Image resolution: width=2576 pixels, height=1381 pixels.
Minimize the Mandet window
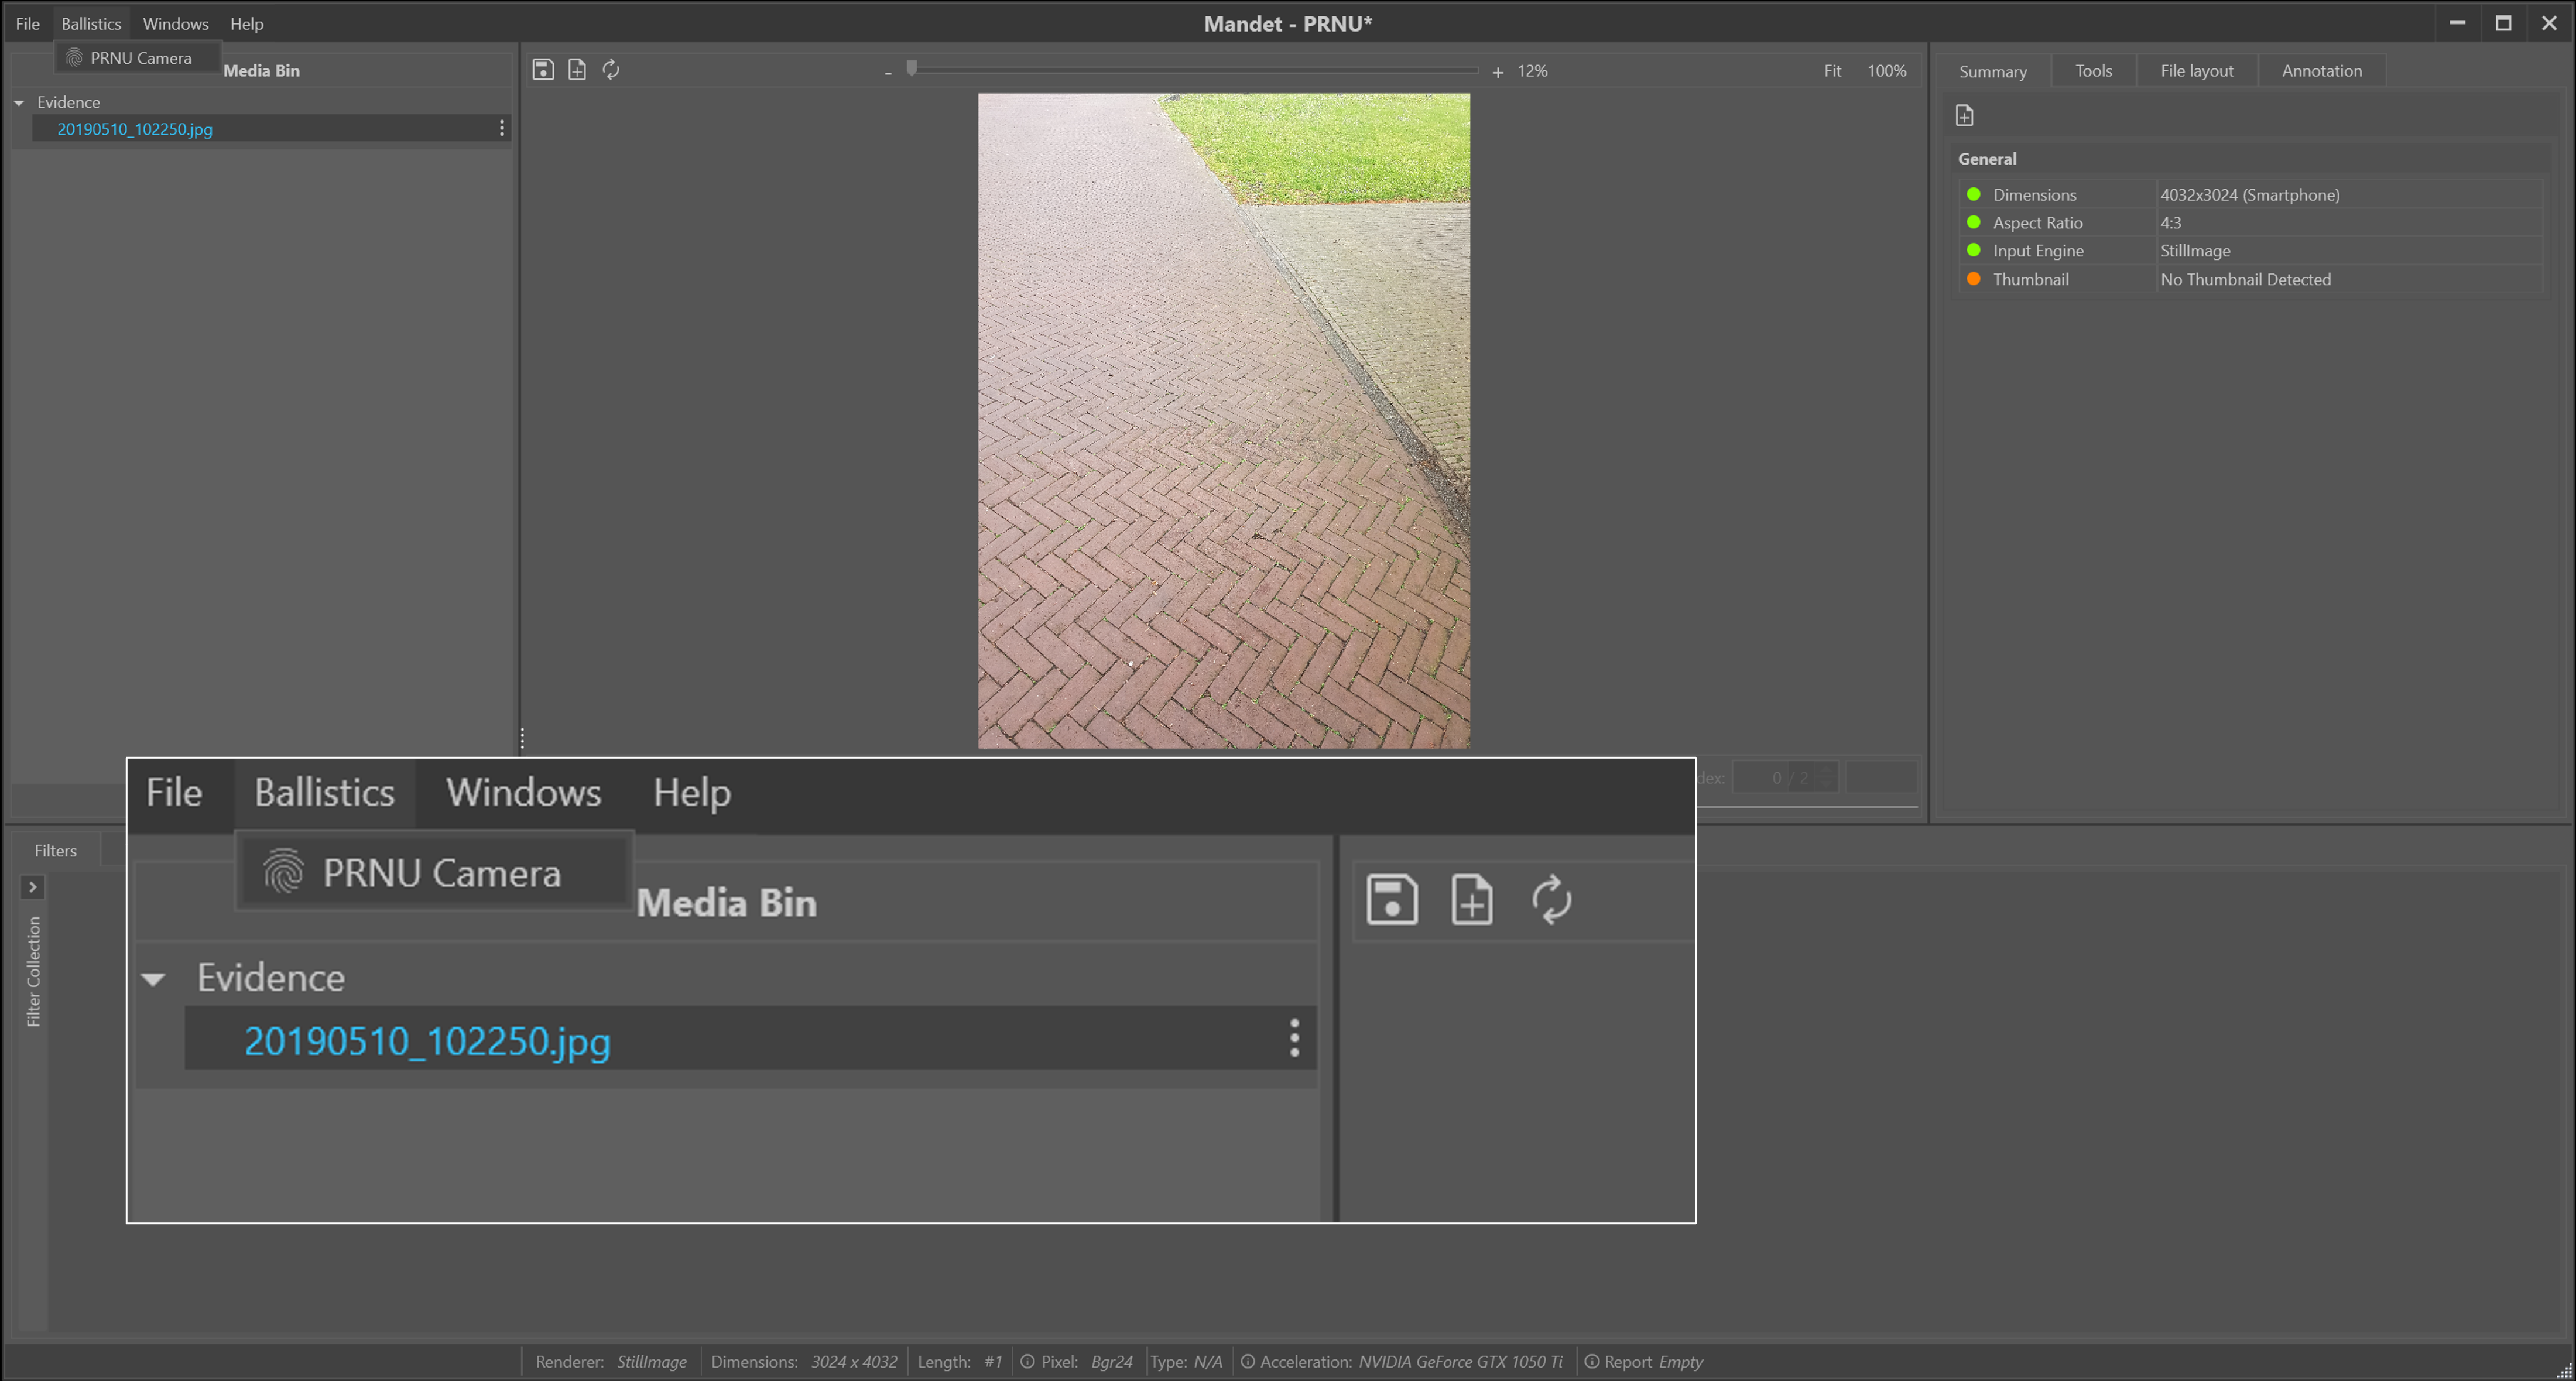coord(2457,23)
